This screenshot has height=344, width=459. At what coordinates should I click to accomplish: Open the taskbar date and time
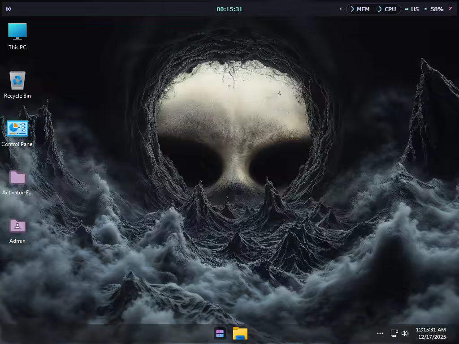pos(431,333)
